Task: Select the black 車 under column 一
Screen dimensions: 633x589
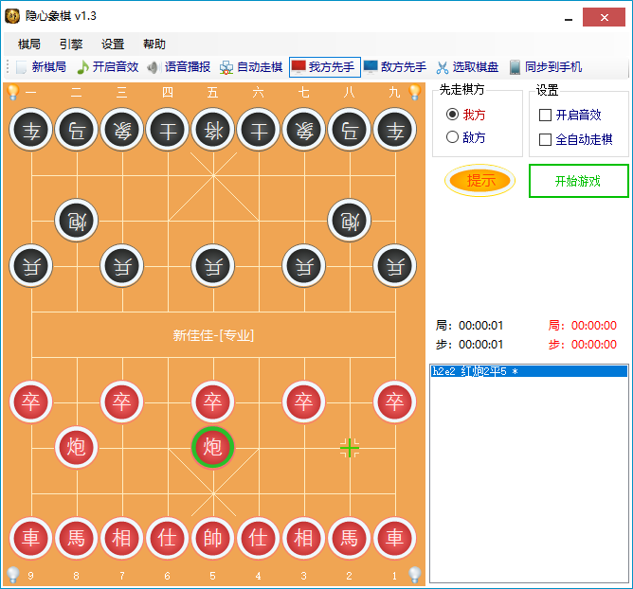Action: 30,130
